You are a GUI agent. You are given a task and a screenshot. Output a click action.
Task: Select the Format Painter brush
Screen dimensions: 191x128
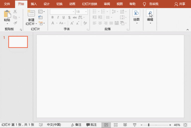pyautogui.click(x=15, y=23)
